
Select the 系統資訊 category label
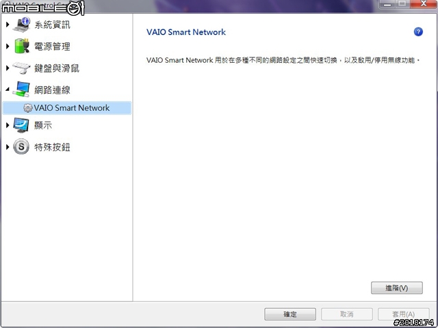click(52, 25)
